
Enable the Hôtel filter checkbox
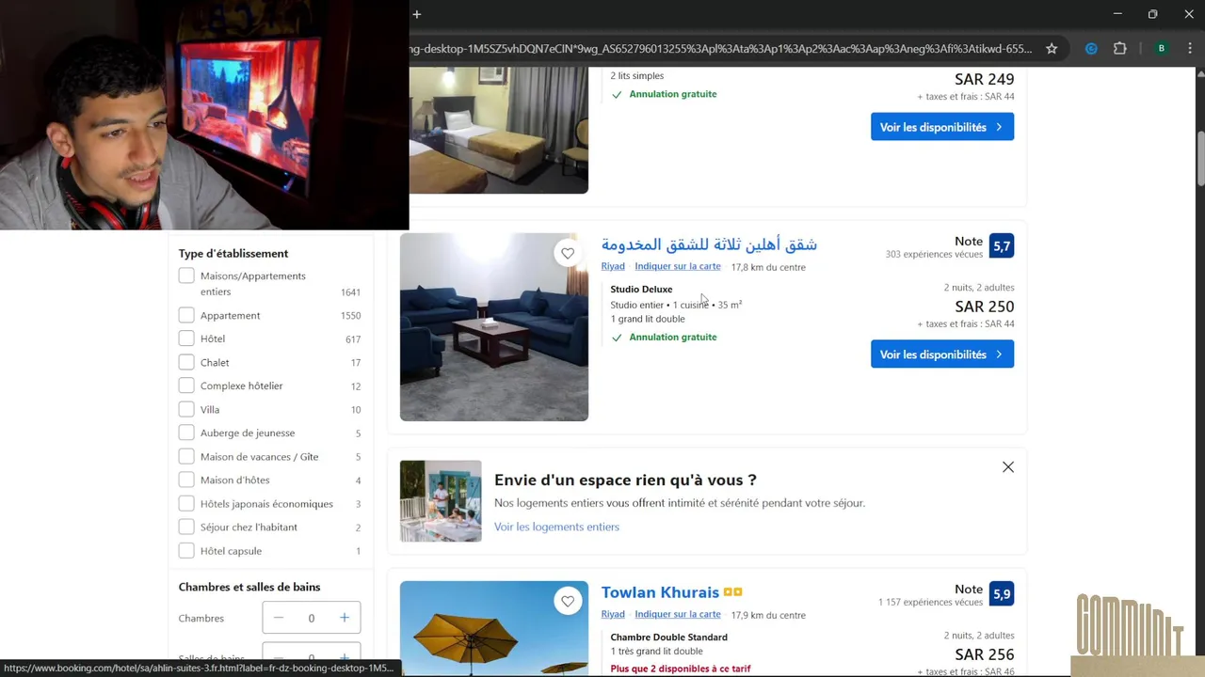coord(186,338)
